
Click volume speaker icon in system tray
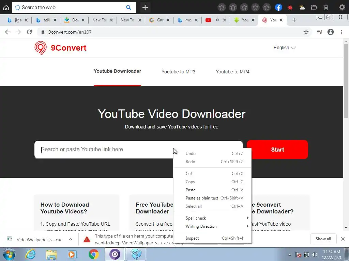pyautogui.click(x=315, y=255)
